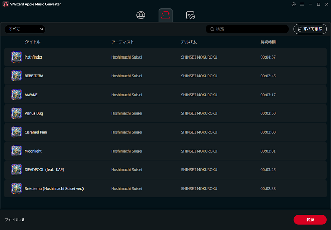Click the すべて削除 button
Viewport: 331px width, 230px height.
tap(310, 29)
